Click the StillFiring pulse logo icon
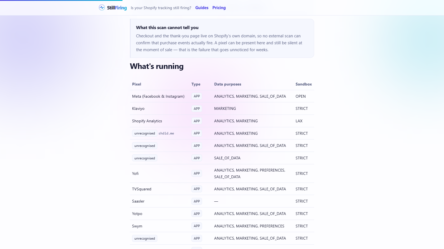This screenshot has height=249, width=444. click(102, 7)
